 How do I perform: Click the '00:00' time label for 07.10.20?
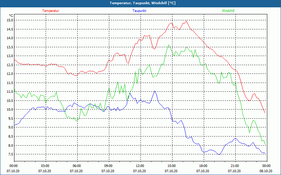click(x=13, y=166)
